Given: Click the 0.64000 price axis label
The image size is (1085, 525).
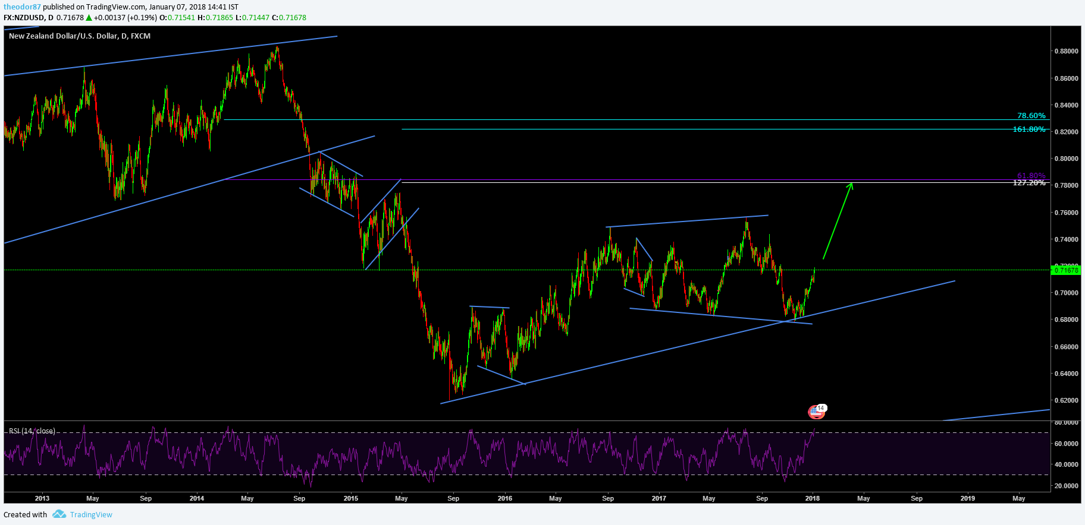Looking at the screenshot, I should [1066, 374].
